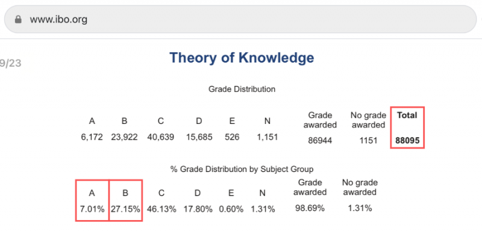
Task: Click the grade D count 15,685
Action: (x=199, y=137)
